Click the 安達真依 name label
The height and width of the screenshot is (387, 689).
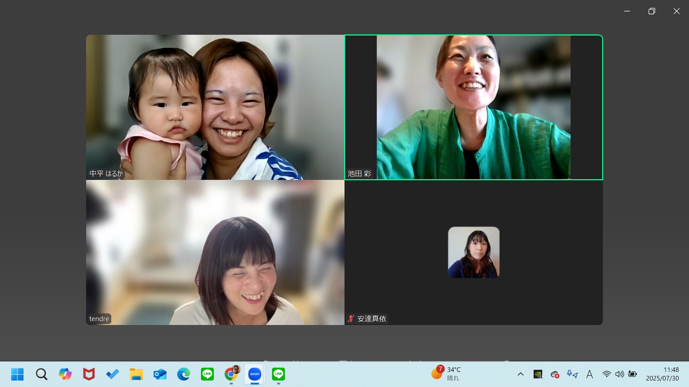372,319
